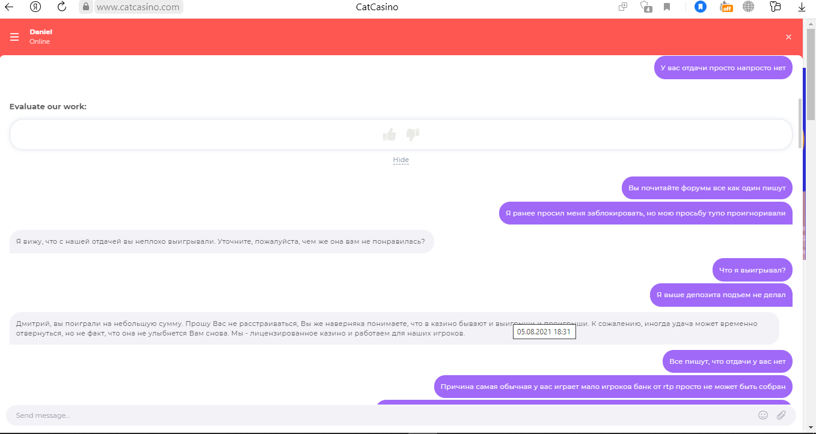Bookmark the page with the gray bookmark icon
Viewport: 816px width, 434px height.
(667, 7)
